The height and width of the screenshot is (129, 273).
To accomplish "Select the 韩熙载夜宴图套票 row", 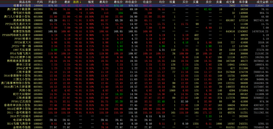I will click(136, 61).
